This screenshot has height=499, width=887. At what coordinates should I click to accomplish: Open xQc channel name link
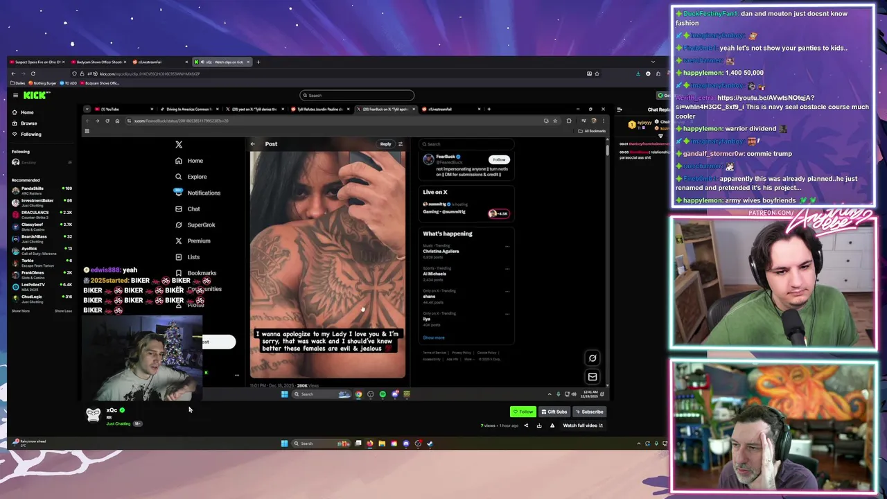[x=112, y=410]
